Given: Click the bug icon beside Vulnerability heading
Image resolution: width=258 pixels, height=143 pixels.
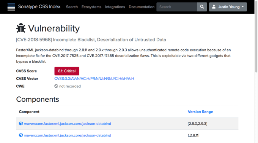Looking at the screenshot, I should (21, 28).
